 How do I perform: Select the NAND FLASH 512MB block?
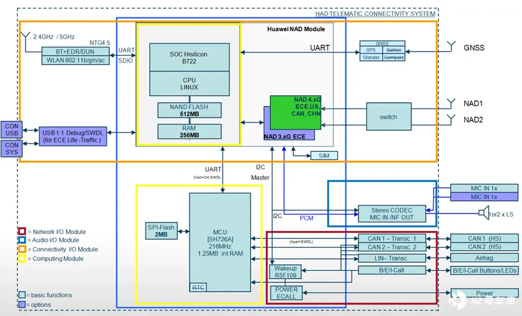(189, 110)
